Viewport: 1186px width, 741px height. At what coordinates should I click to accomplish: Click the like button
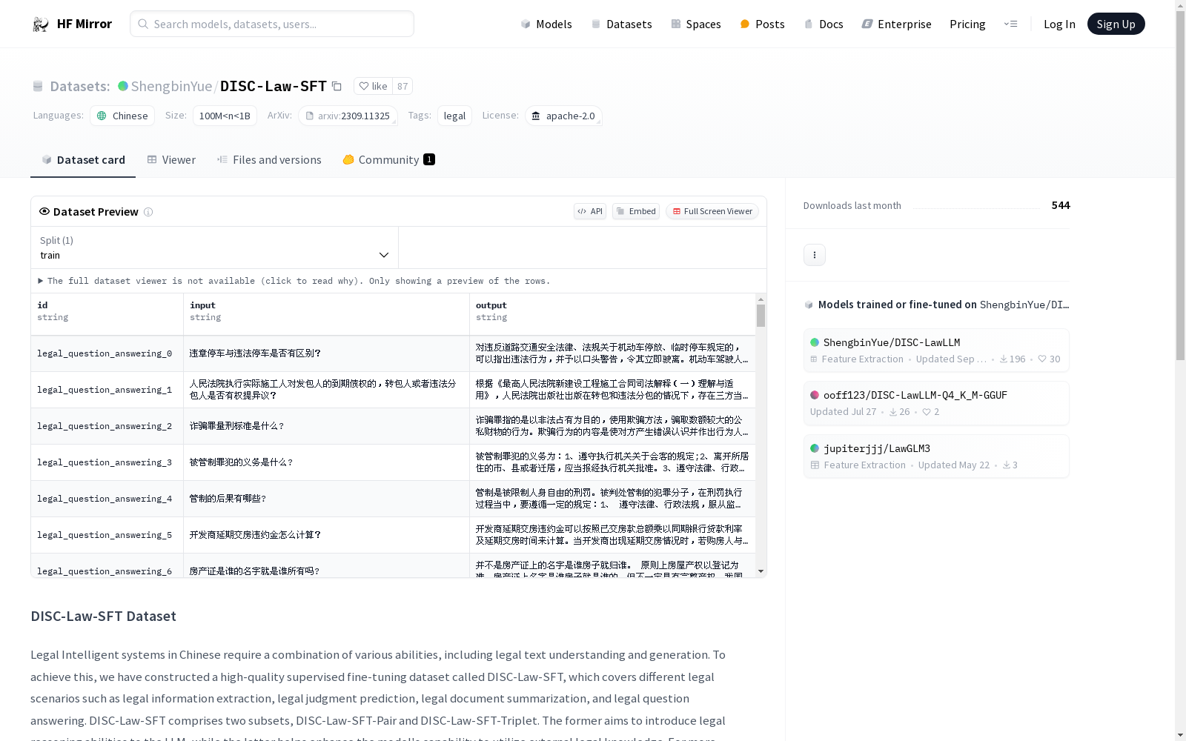click(x=373, y=86)
